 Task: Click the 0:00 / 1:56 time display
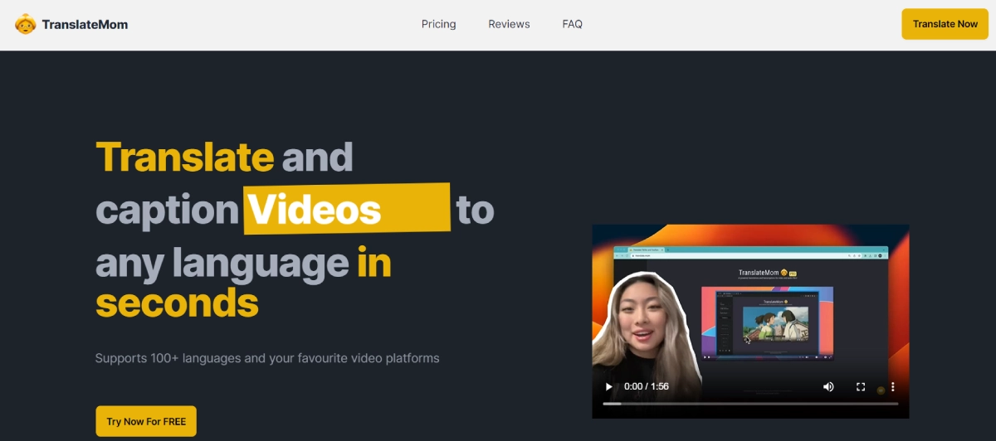coord(647,387)
